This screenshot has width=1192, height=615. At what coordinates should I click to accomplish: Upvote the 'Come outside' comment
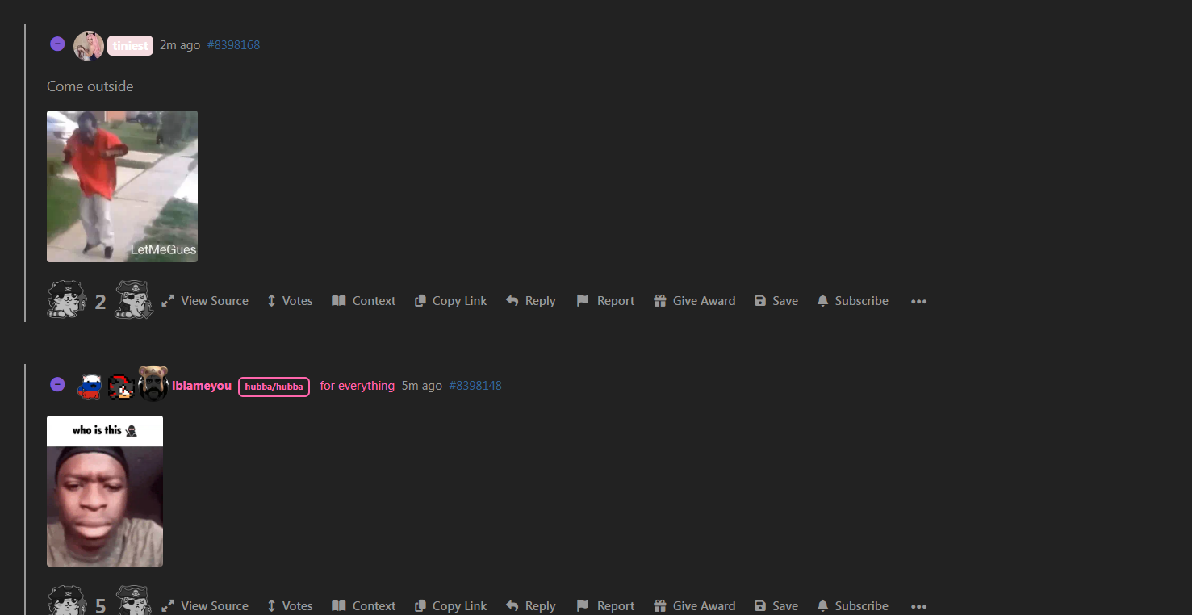[x=67, y=299]
